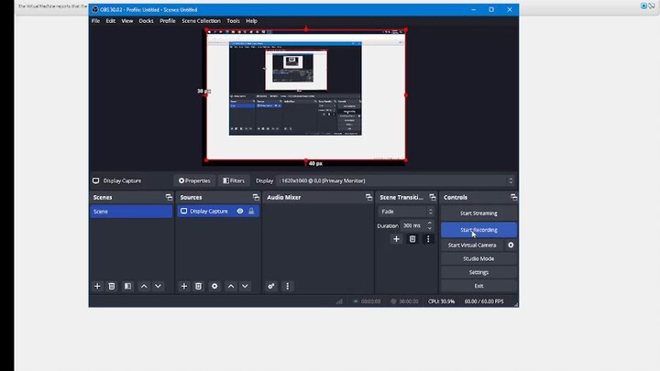Viewport: 660px width, 371px height.
Task: Remove selected source trash icon
Action: coord(198,286)
